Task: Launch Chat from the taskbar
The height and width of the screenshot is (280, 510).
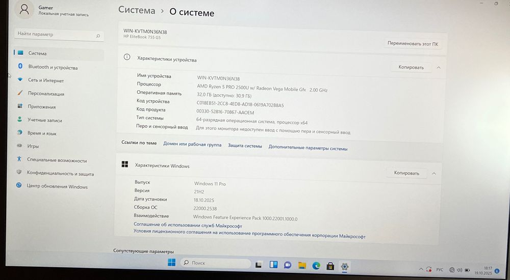Action: [288, 265]
